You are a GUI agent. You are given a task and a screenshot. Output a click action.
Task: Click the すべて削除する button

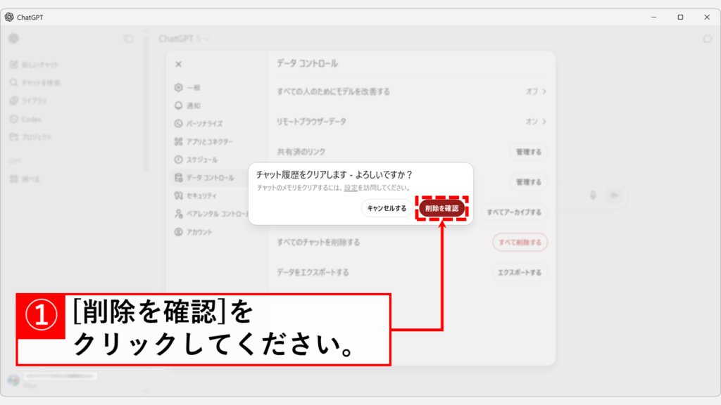point(520,243)
